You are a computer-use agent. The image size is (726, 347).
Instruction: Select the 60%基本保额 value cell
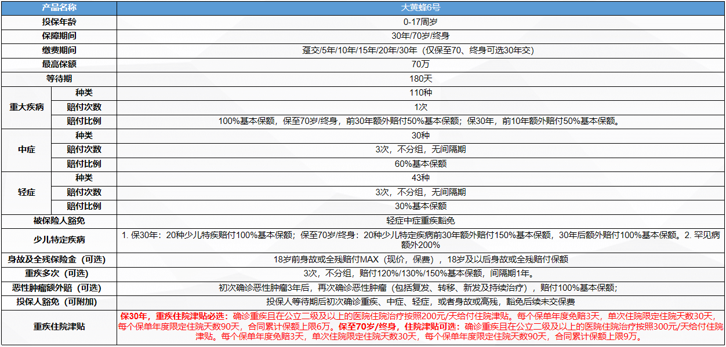pos(420,164)
